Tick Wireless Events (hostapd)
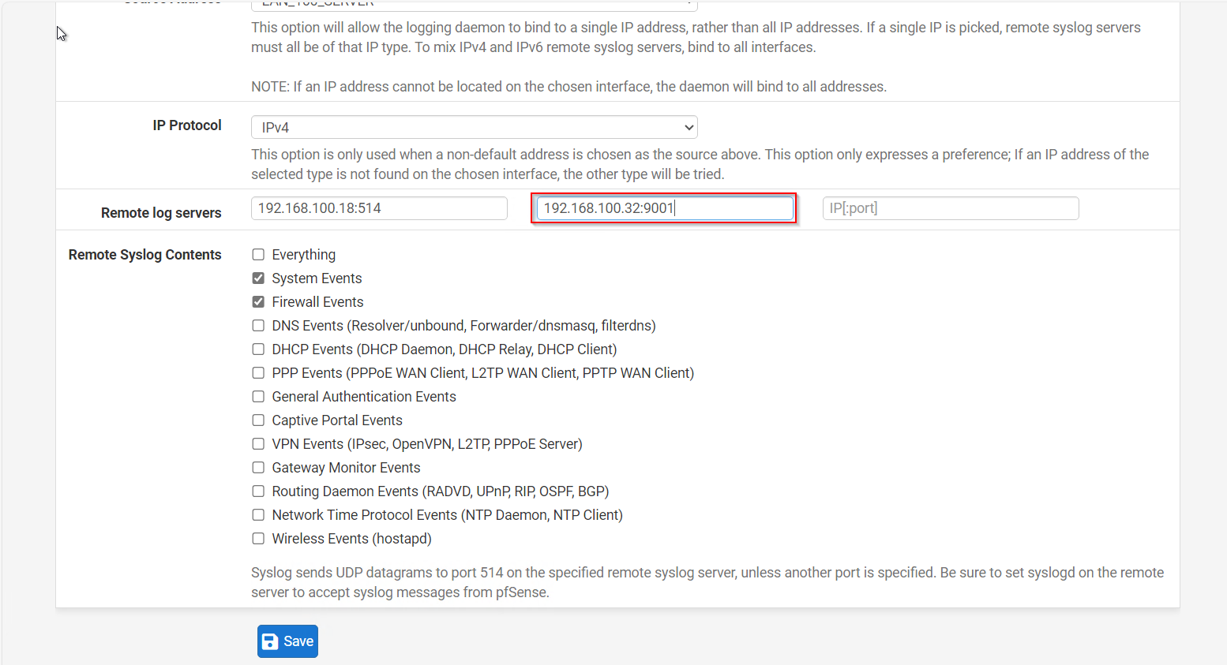The width and height of the screenshot is (1227, 665). (258, 539)
